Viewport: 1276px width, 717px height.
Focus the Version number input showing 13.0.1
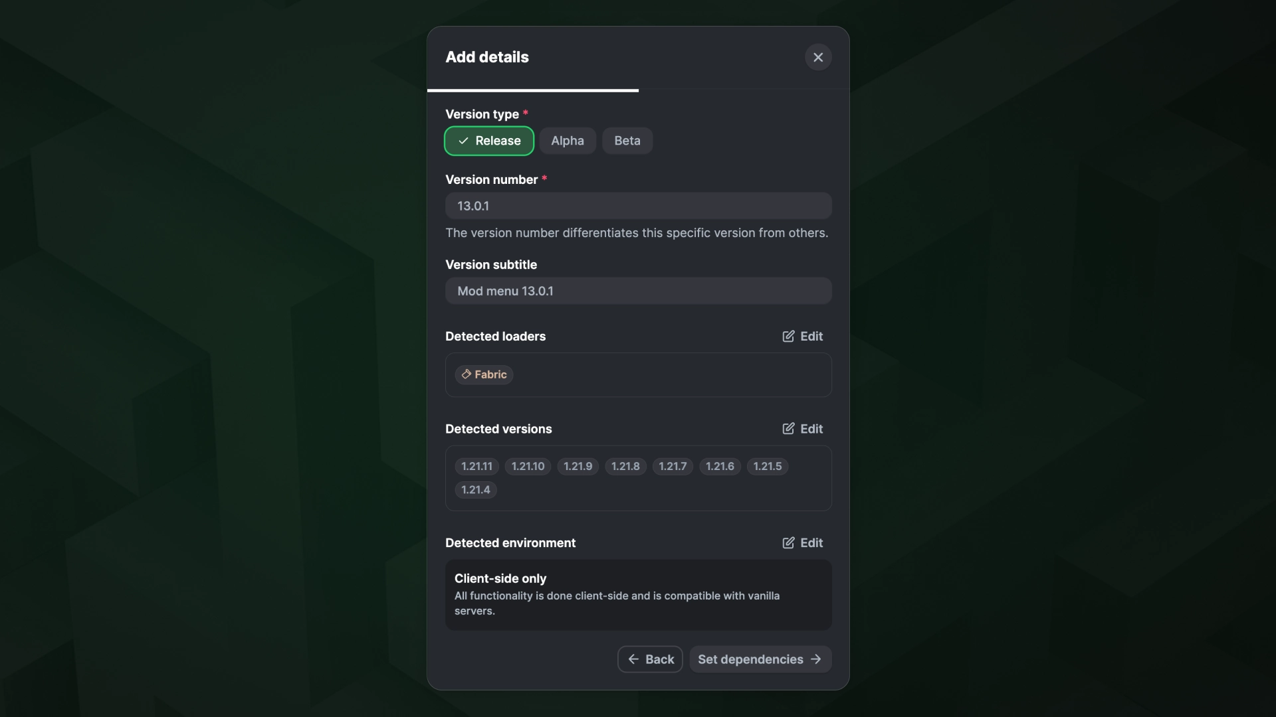click(x=638, y=206)
